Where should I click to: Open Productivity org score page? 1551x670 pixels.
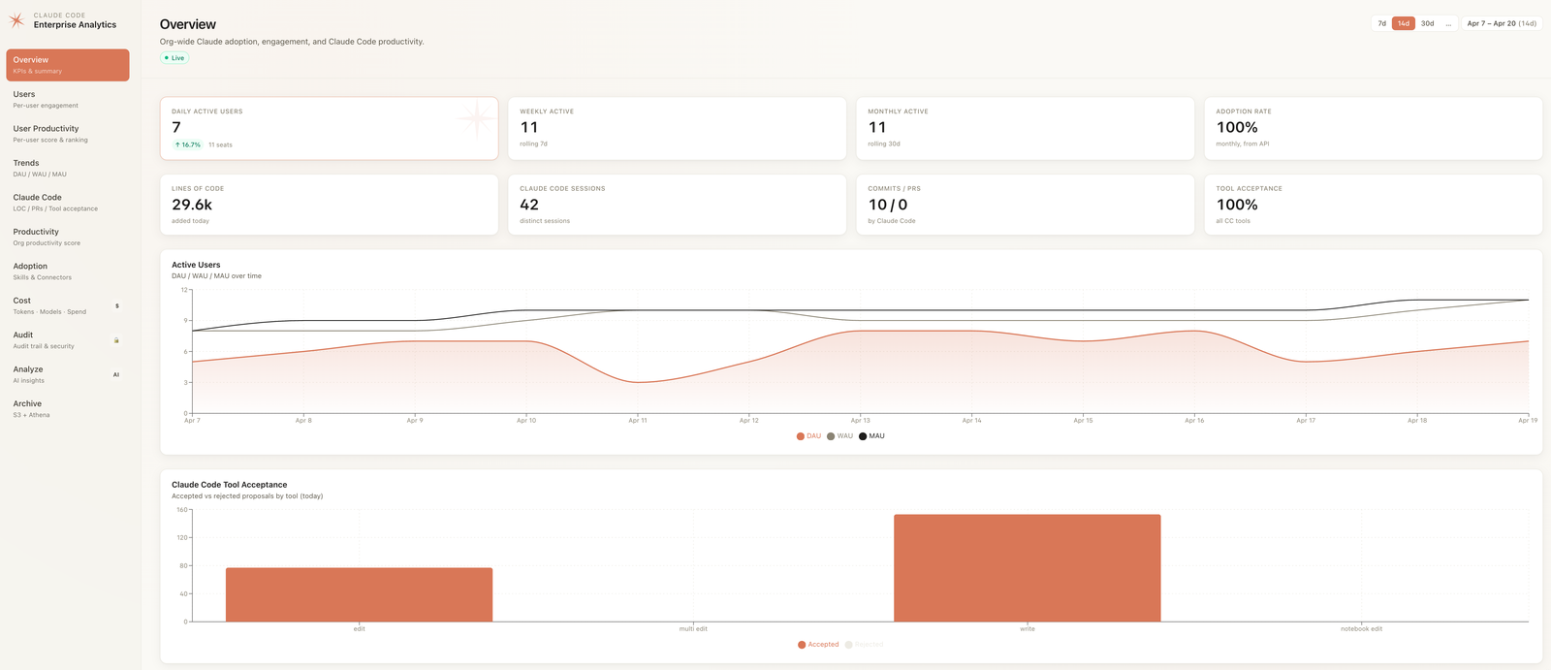(68, 237)
